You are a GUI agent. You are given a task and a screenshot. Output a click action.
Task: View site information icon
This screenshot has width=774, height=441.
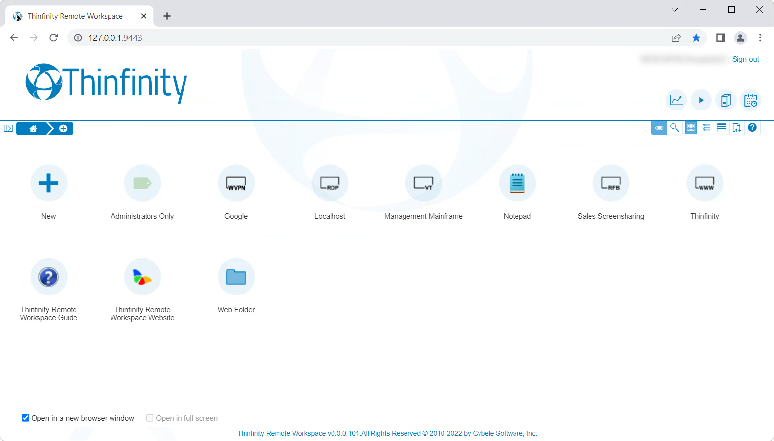(78, 38)
